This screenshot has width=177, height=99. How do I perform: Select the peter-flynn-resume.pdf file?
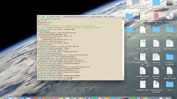click(x=156, y=43)
